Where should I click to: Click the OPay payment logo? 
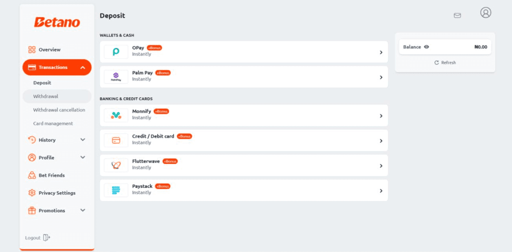click(116, 52)
